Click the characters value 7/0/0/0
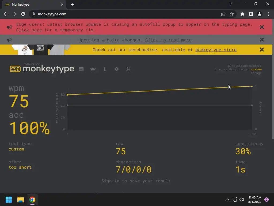 tap(134, 170)
